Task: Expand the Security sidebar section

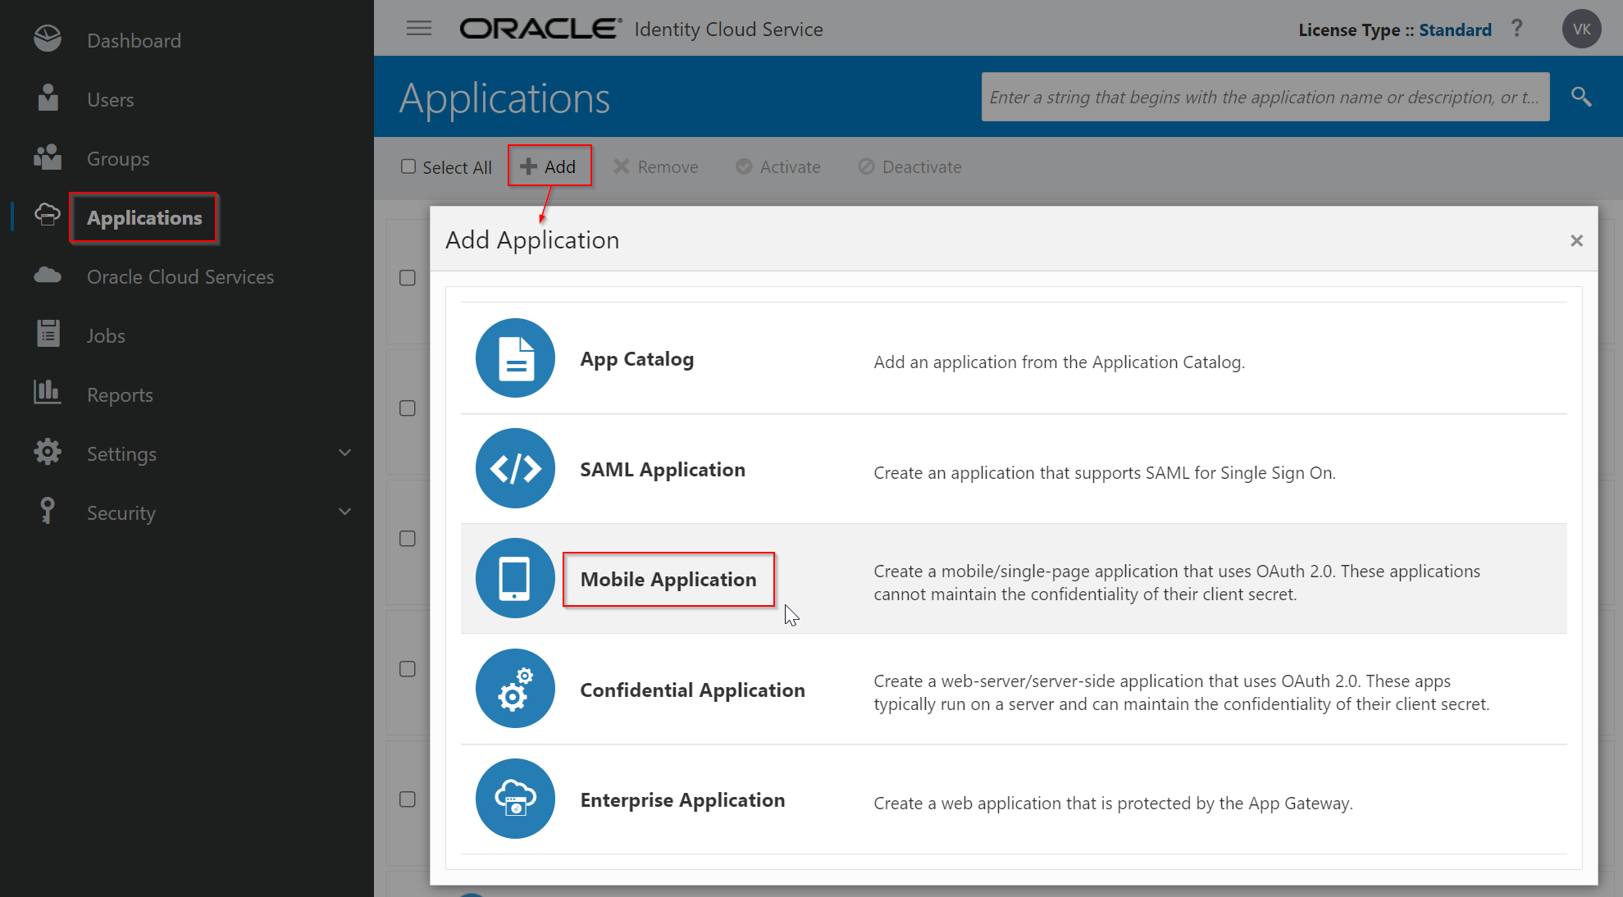Action: (x=344, y=512)
